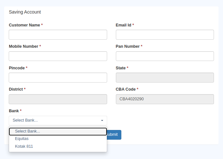Image resolution: width=223 pixels, height=159 pixels.
Task: Click the Pan Number label
Action: click(x=127, y=46)
